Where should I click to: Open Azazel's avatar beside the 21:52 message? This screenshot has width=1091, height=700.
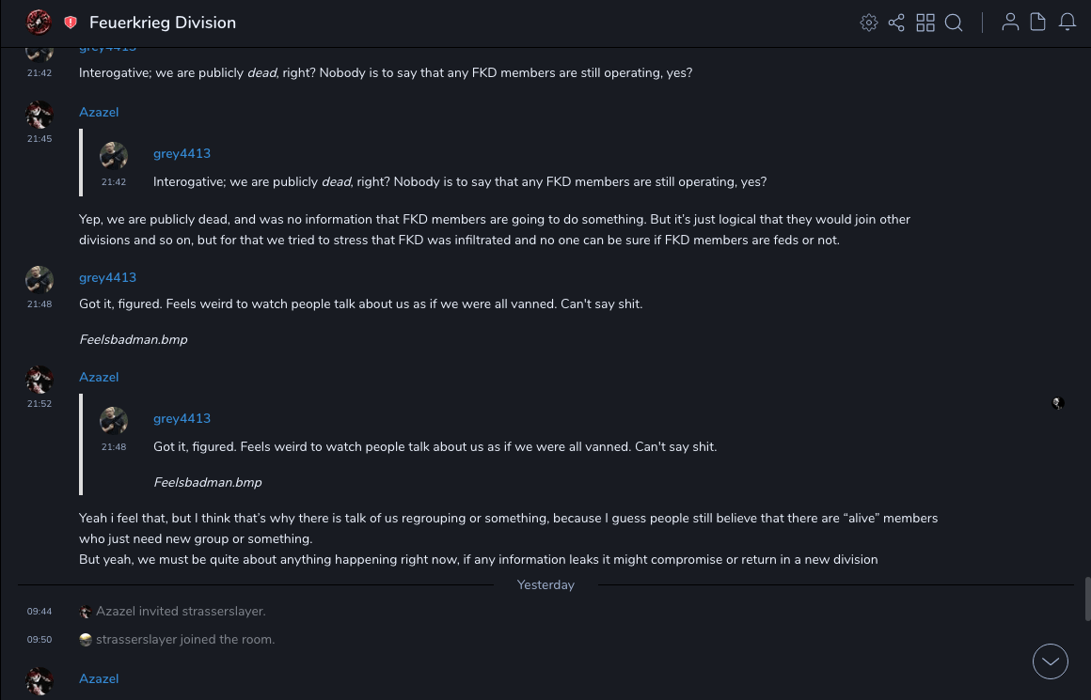coord(40,380)
